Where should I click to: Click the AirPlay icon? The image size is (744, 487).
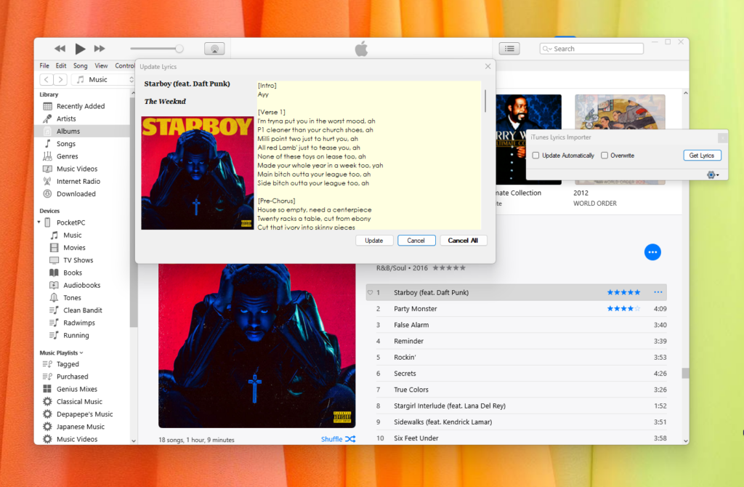[214, 49]
